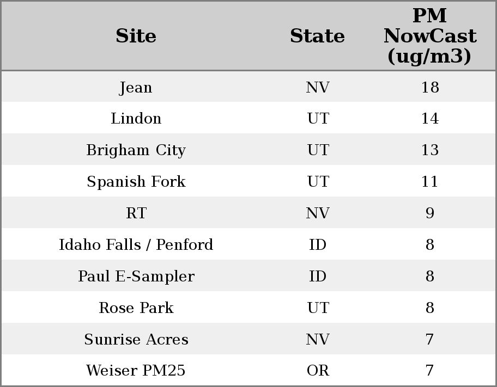Click the Brigham City site cell

click(136, 150)
